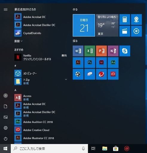Launch Adobe Audition CC 2018
This screenshot has width=147, height=153.
pos(41,122)
